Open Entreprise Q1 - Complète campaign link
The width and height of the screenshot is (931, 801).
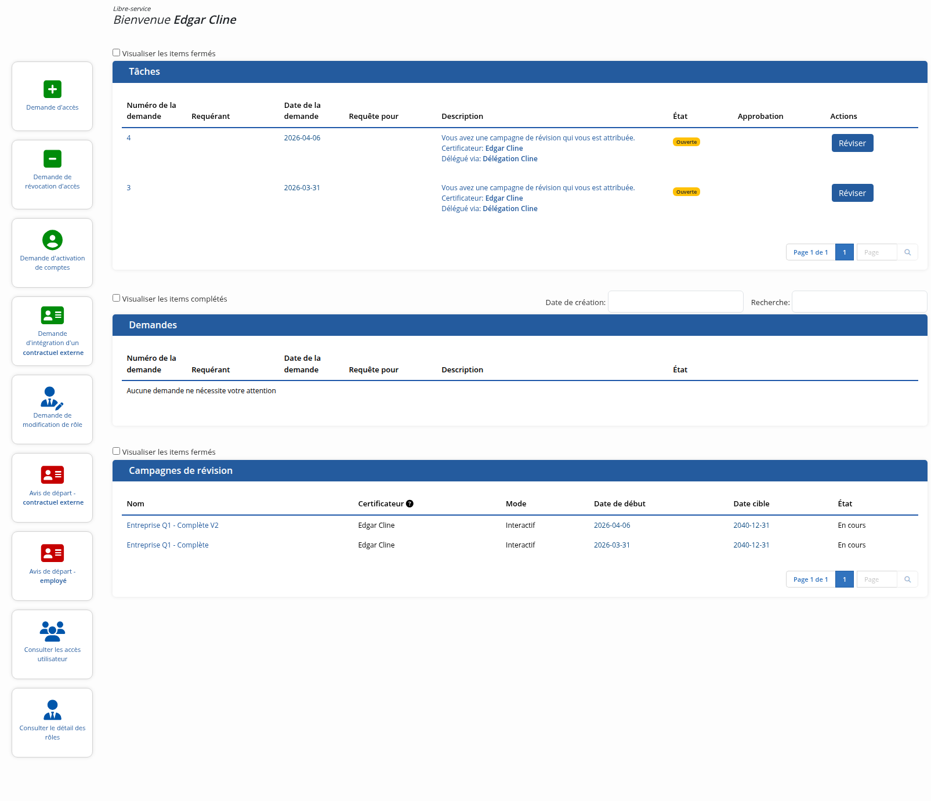point(168,545)
